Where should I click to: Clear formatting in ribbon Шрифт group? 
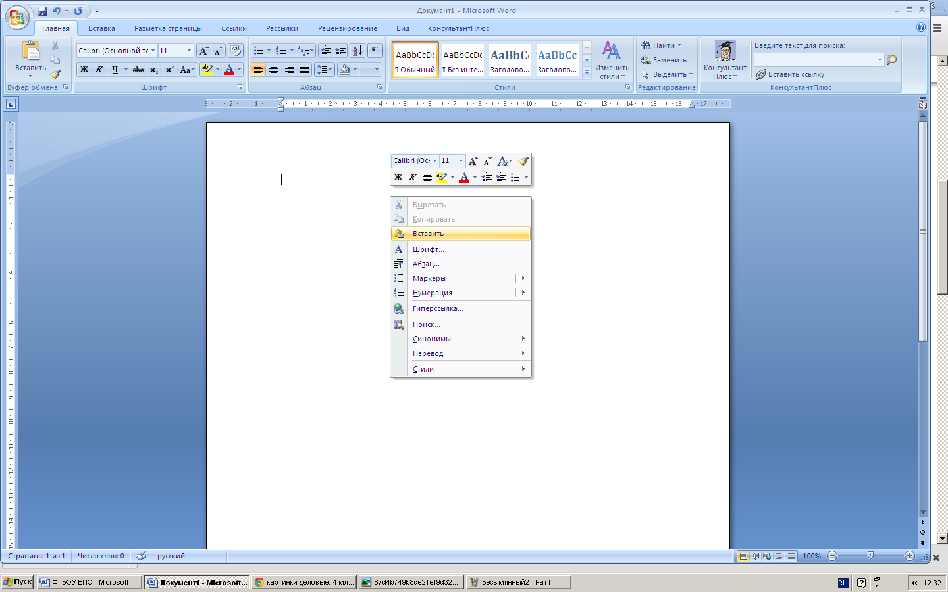(236, 51)
